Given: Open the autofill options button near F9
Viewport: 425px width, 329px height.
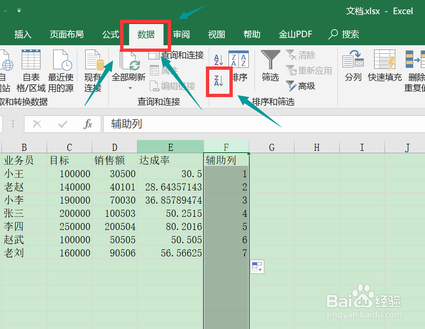Looking at the screenshot, I should [257, 267].
